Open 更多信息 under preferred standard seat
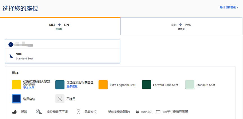The image size is (243, 119). point(72,86)
